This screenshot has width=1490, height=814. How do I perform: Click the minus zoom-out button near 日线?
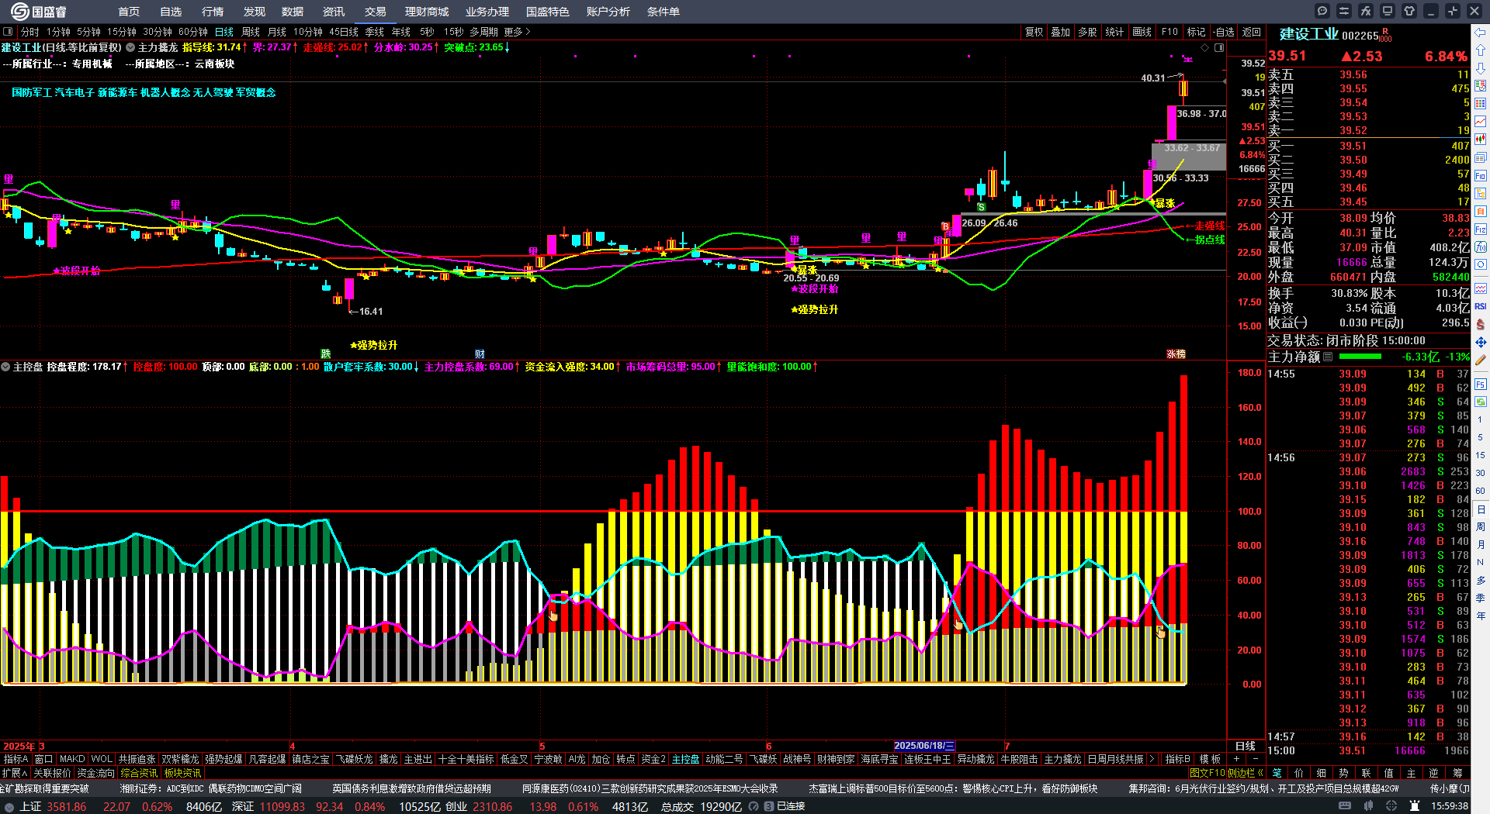pos(1255,759)
